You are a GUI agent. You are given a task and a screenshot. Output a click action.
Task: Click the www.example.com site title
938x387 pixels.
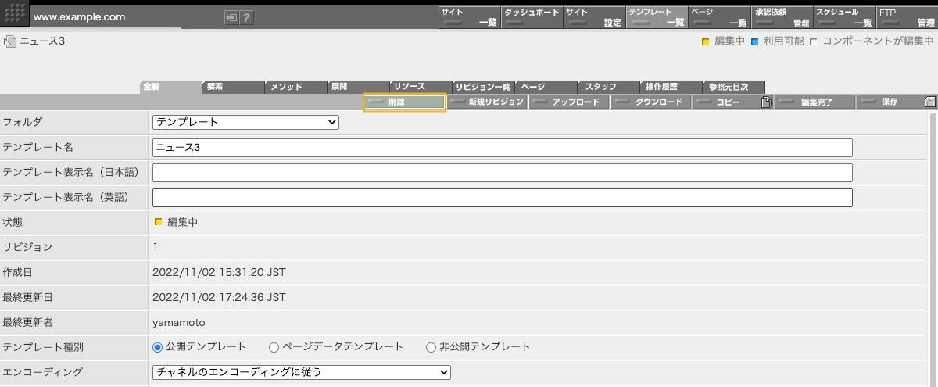[x=79, y=16]
